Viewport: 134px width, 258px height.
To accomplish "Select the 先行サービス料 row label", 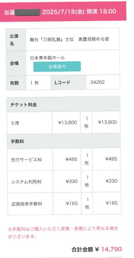I will 26,160.
